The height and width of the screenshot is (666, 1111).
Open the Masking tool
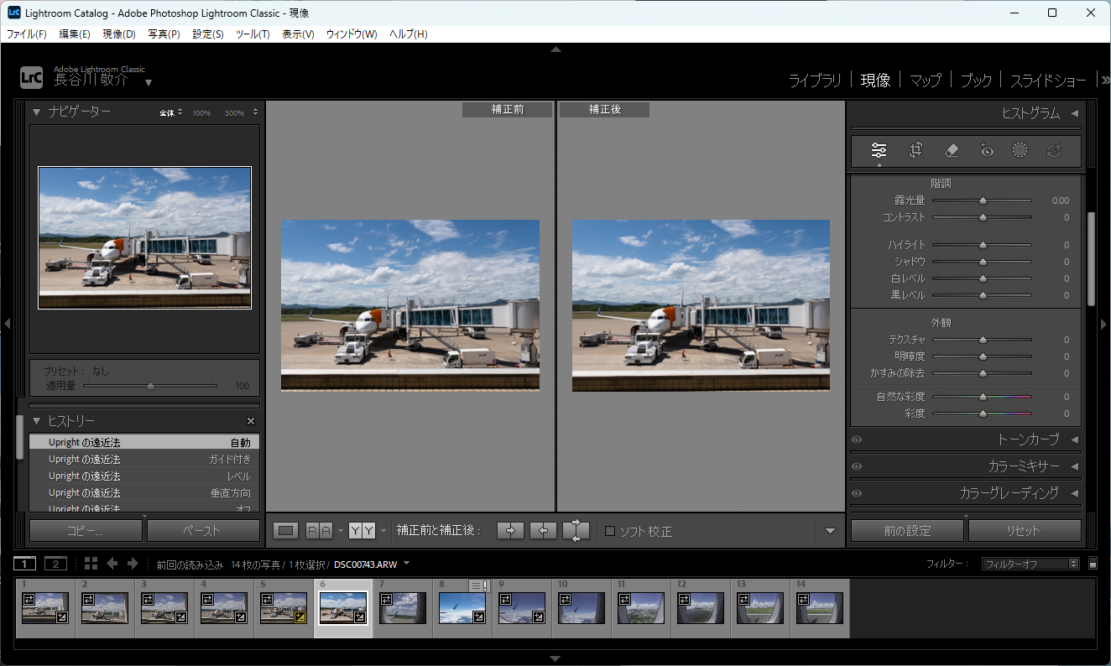(1020, 150)
